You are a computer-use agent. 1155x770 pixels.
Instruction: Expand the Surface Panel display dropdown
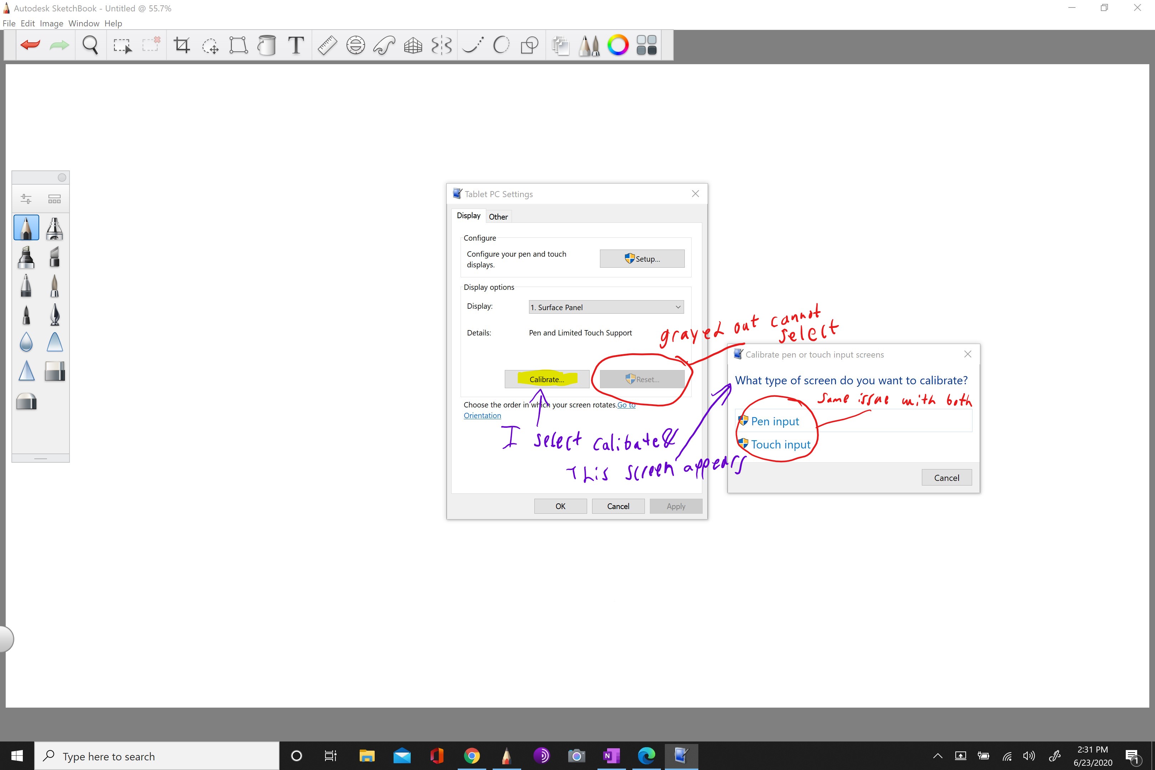[606, 307]
